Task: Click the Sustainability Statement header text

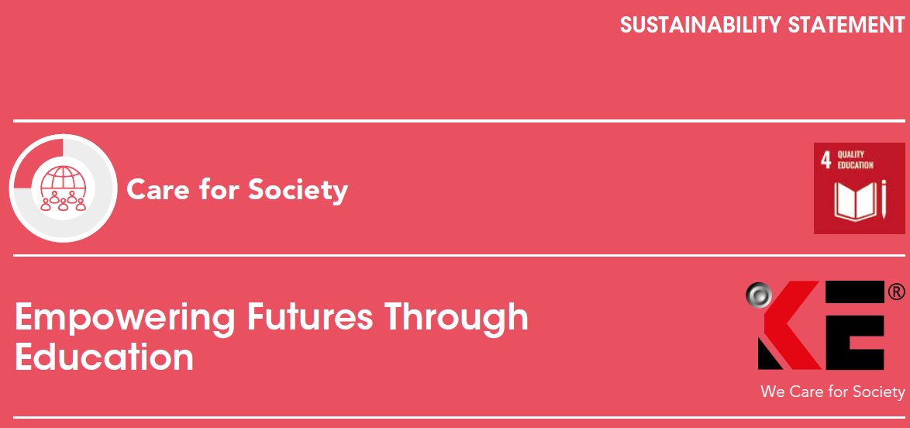Action: pos(762,25)
